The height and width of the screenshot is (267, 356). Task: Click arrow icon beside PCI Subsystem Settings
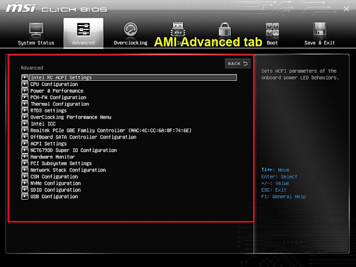(24, 163)
